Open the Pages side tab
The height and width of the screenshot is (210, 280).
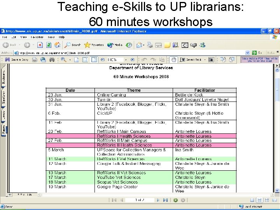point(3,129)
